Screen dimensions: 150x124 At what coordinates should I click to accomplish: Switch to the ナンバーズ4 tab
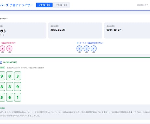pos(61,5)
